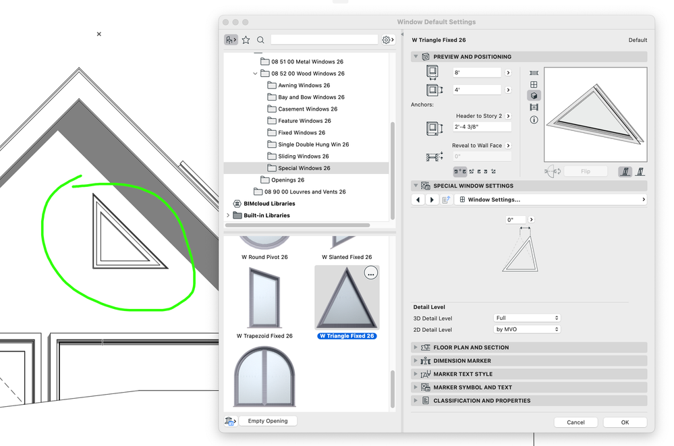Select the BIMcloud Libraries entry
This screenshot has height=446, width=674.
coord(269,203)
